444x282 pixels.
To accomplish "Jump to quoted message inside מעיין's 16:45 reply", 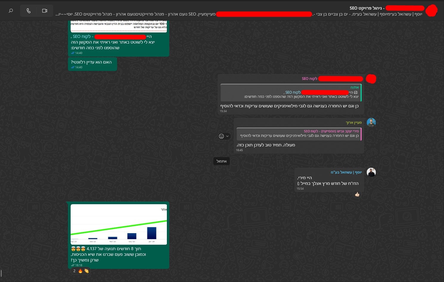I will 299,134.
